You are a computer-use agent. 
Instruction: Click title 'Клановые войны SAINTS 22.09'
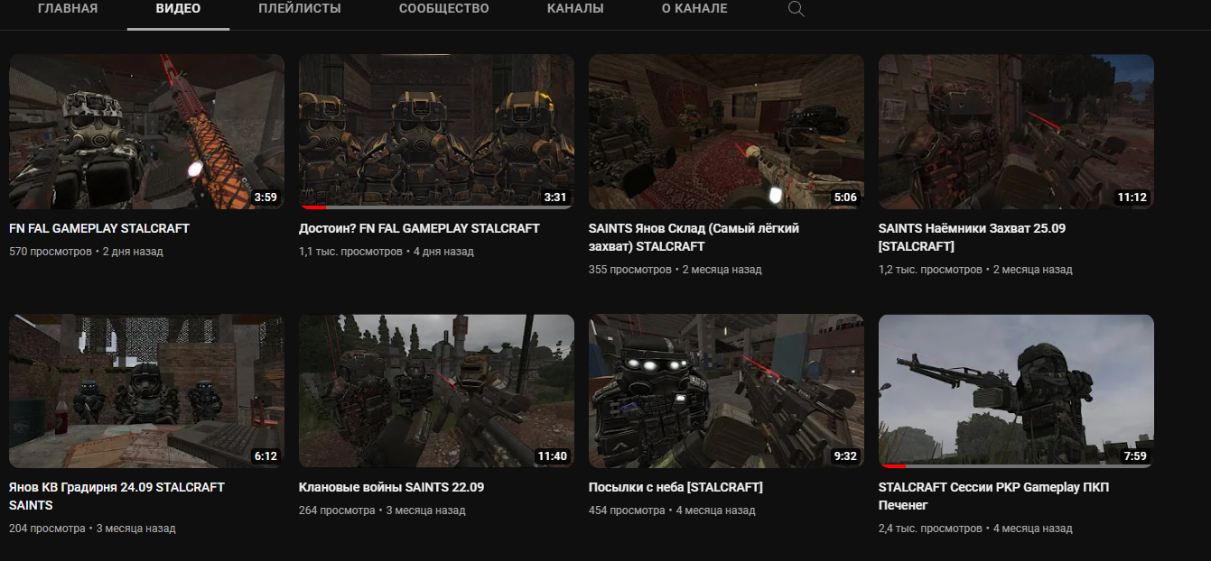coord(391,487)
